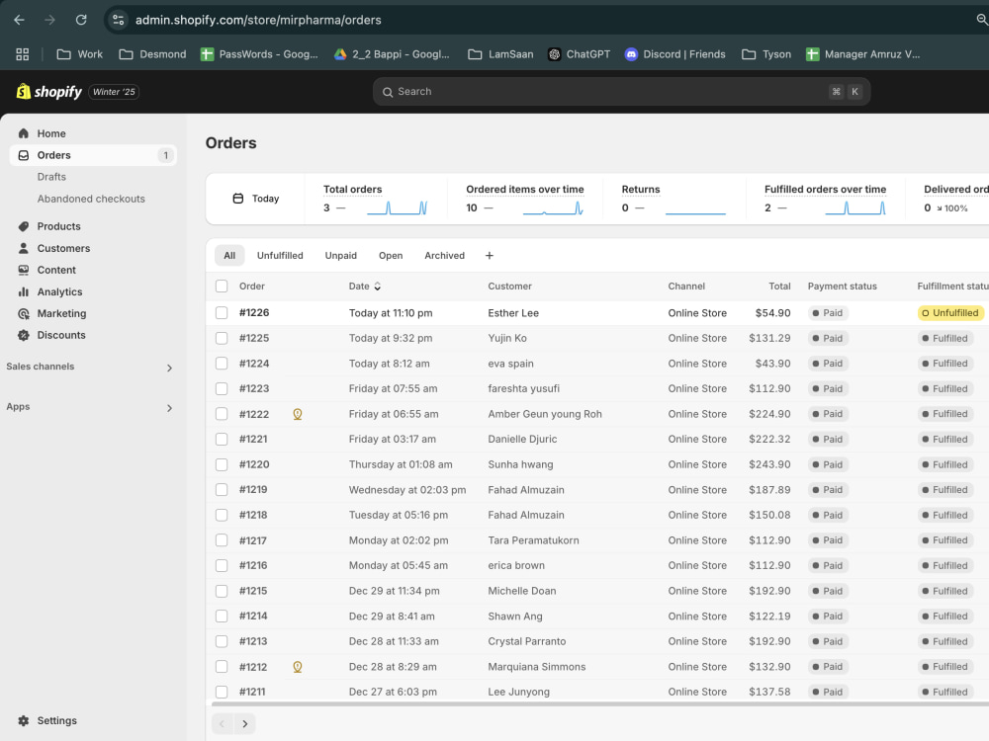The width and height of the screenshot is (989, 741).
Task: Click the Shopify logo
Action: (49, 92)
